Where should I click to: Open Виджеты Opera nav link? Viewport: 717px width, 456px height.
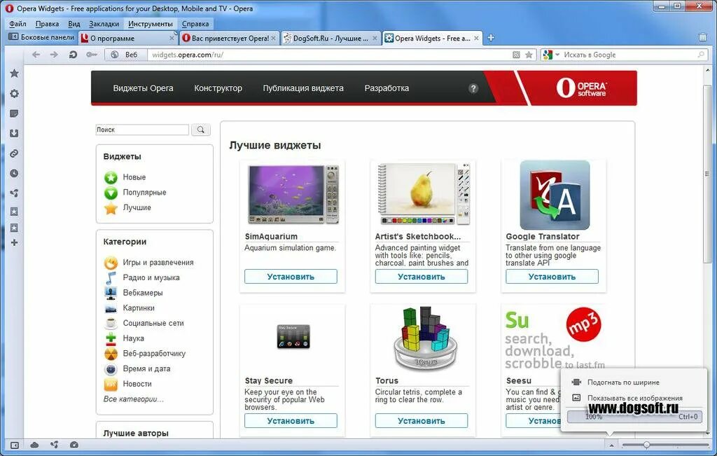(x=143, y=88)
